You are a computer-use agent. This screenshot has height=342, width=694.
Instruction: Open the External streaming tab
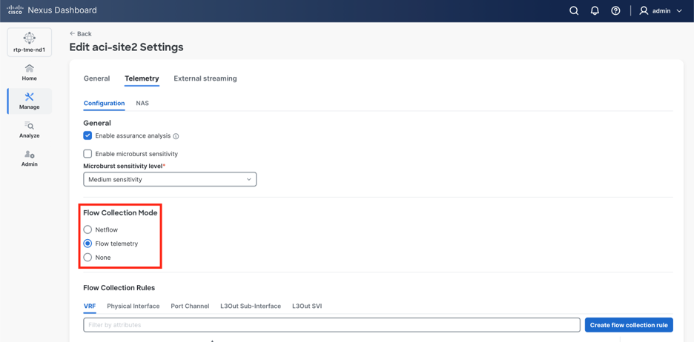[205, 78]
